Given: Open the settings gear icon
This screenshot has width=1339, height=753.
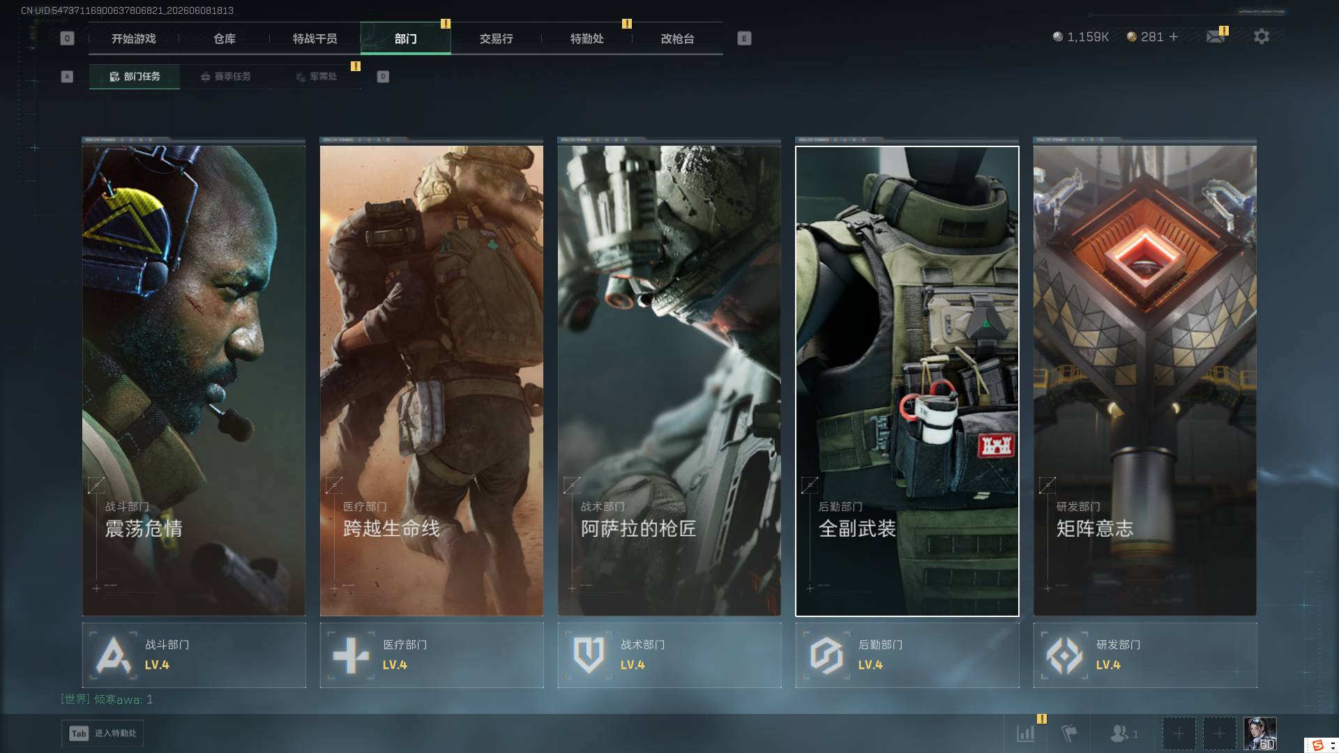Looking at the screenshot, I should [x=1261, y=36].
